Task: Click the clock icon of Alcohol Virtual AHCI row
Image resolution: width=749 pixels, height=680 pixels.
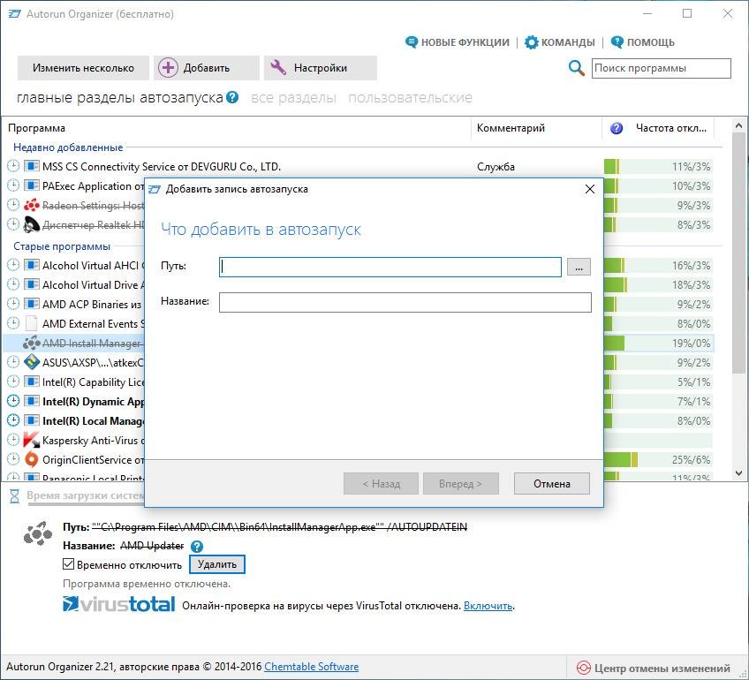Action: pos(13,265)
